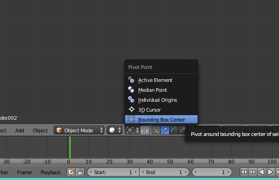Enable the rotate manipulator arc icon
This screenshot has width=279, height=180.
point(173,130)
